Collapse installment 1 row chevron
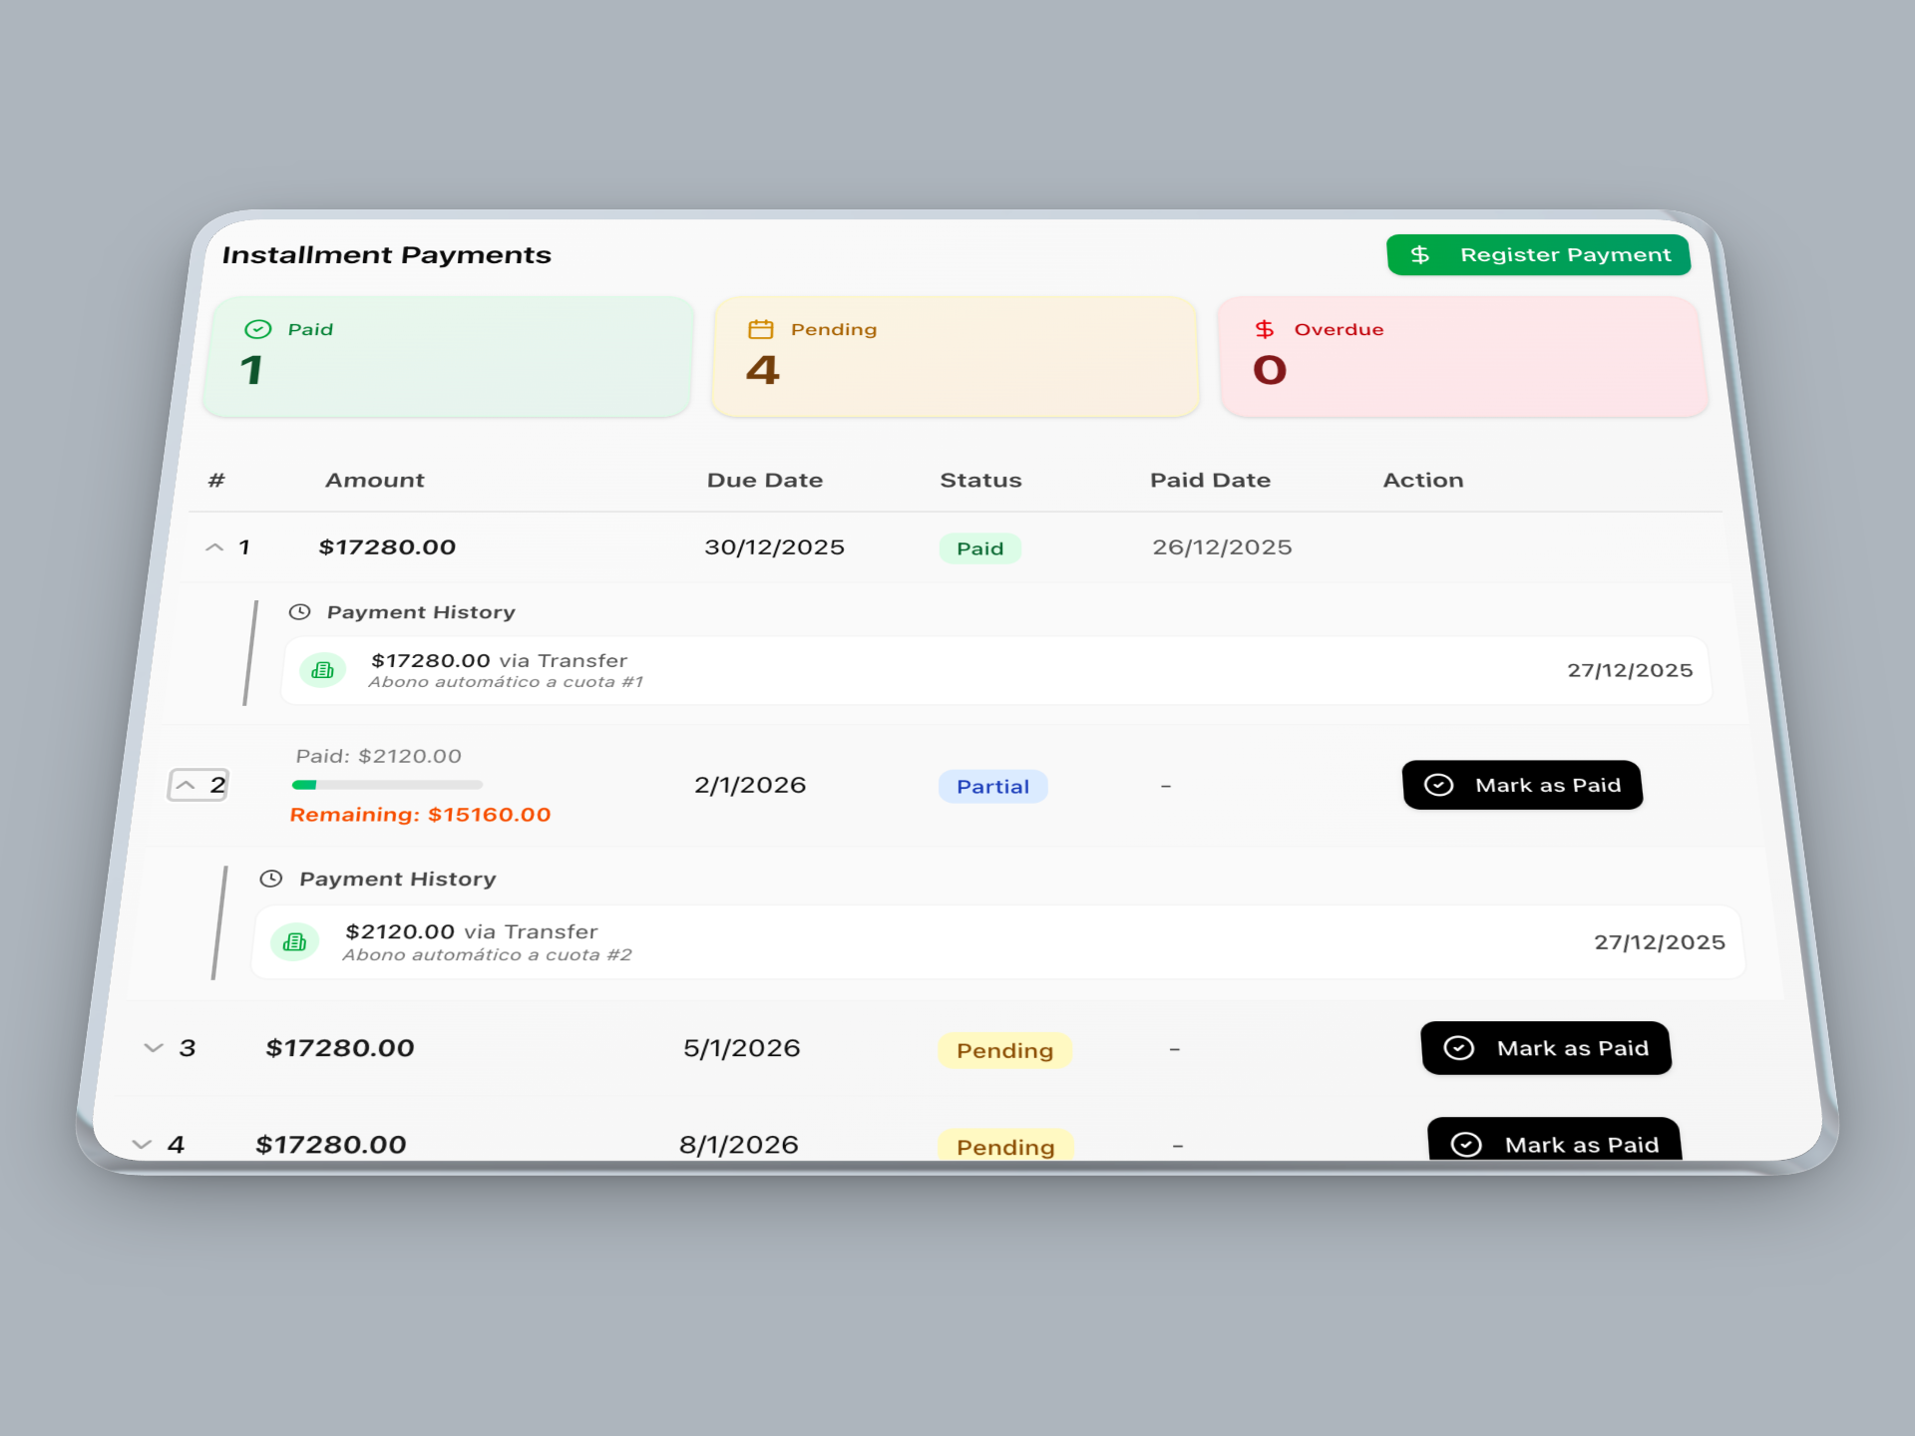This screenshot has height=1436, width=1915. (214, 547)
